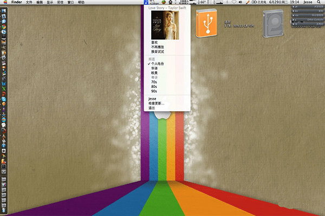Click the pen icon in the menu bar
Viewport: 325px width, 216px height.
pyautogui.click(x=248, y=2)
